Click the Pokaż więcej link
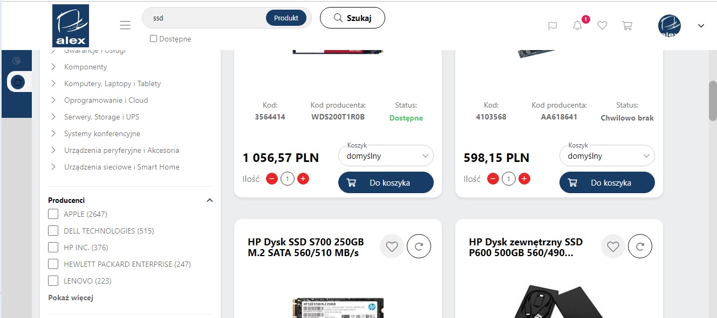The height and width of the screenshot is (318, 717). click(71, 298)
